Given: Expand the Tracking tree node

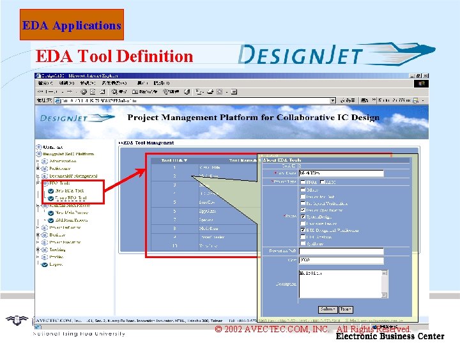Looking at the screenshot, I should (x=38, y=250).
